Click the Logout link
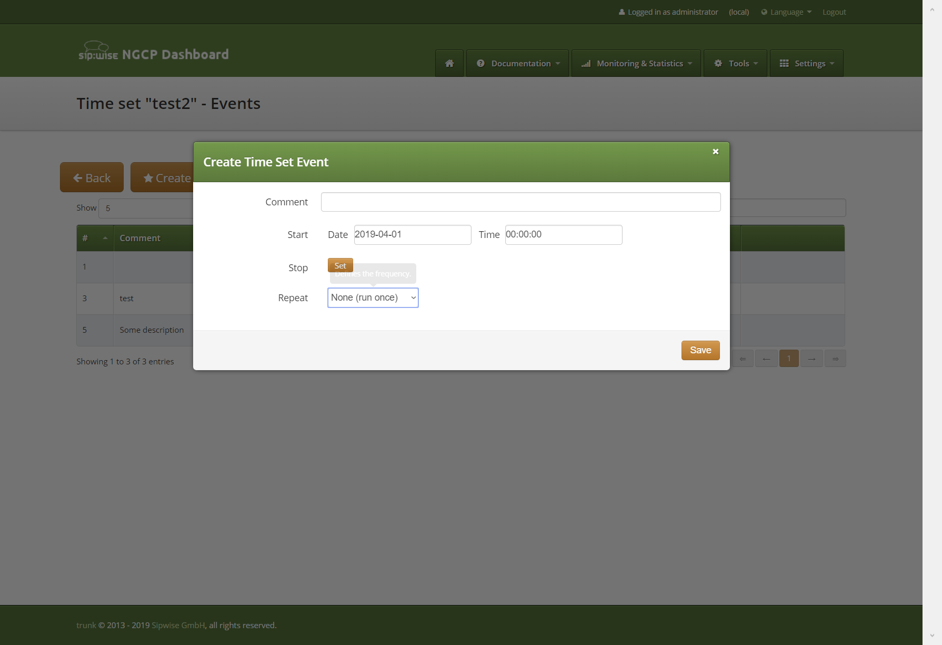Viewport: 942px width, 645px height. pos(834,12)
